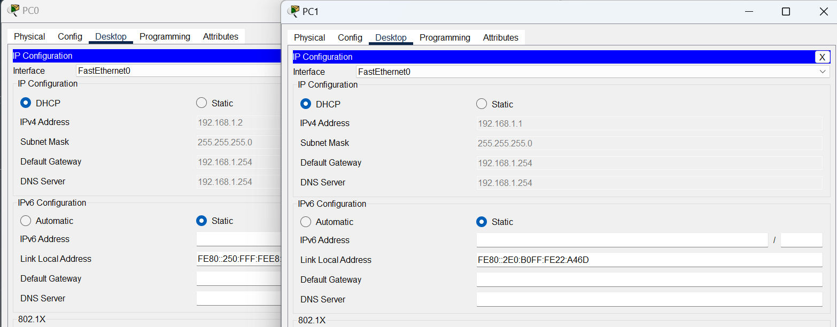
Task: Click IPv4 Address 192.168.1.1 field in PC1
Action: pos(649,123)
